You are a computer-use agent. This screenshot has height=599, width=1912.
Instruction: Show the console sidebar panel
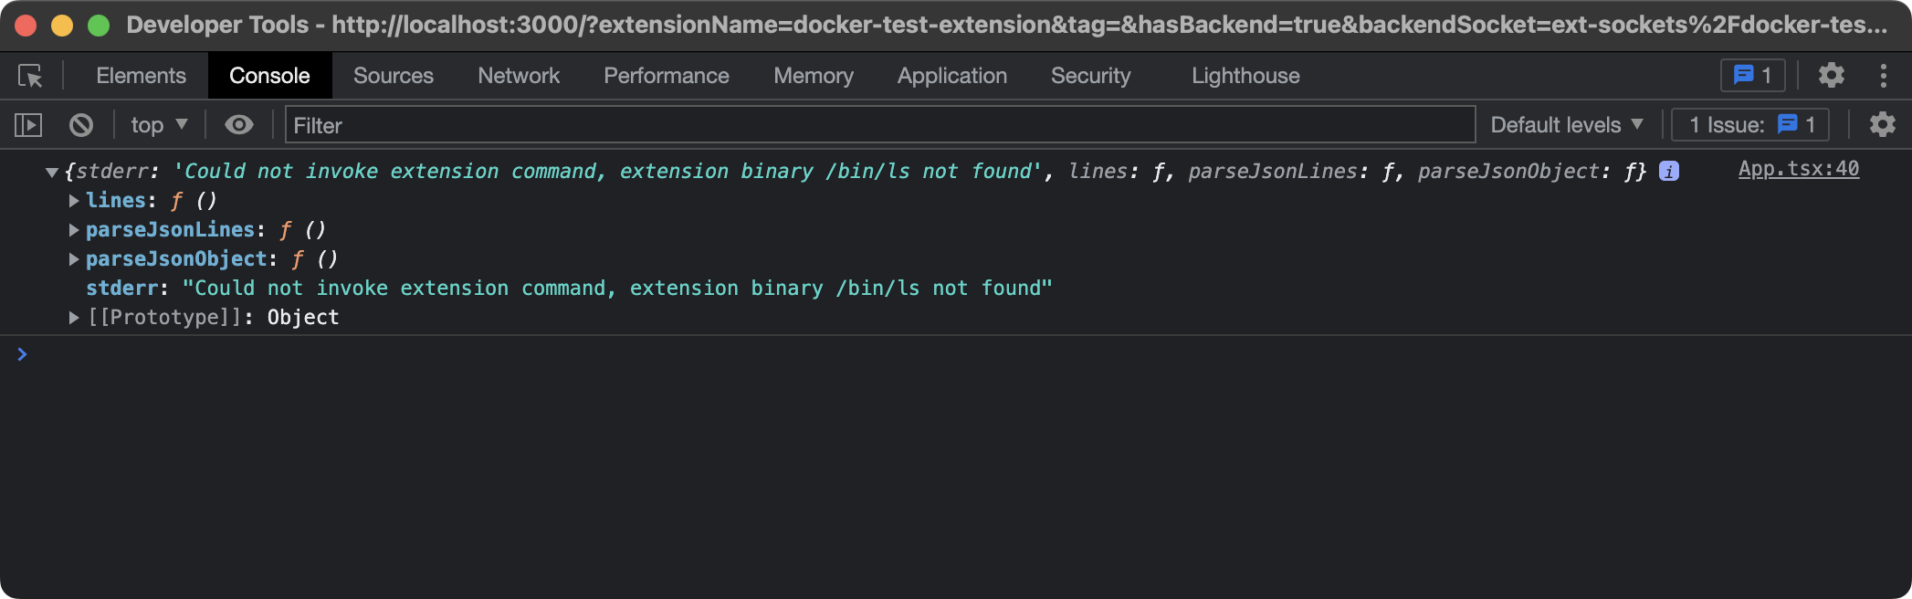coord(28,125)
